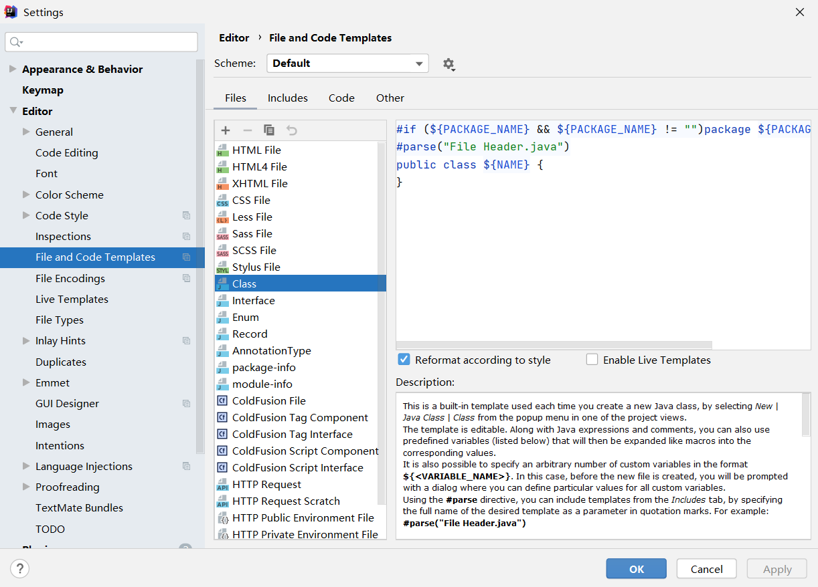Click the project-level icon beside Inspections
This screenshot has width=818, height=587.
pos(186,236)
